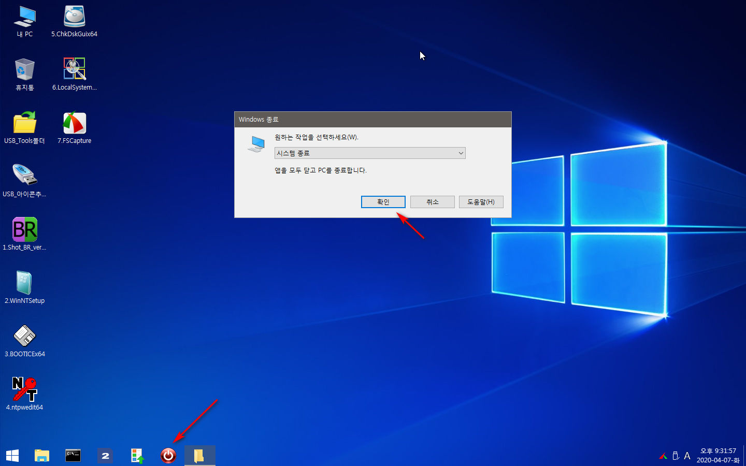The height and width of the screenshot is (466, 746).
Task: Click the computer icon in shutdown dialog
Action: pos(256,144)
